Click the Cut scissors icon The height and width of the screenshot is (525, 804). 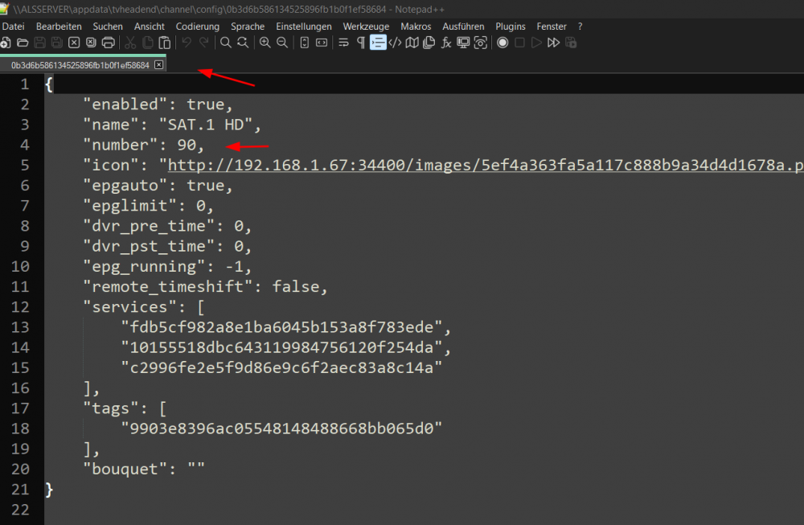(x=130, y=43)
